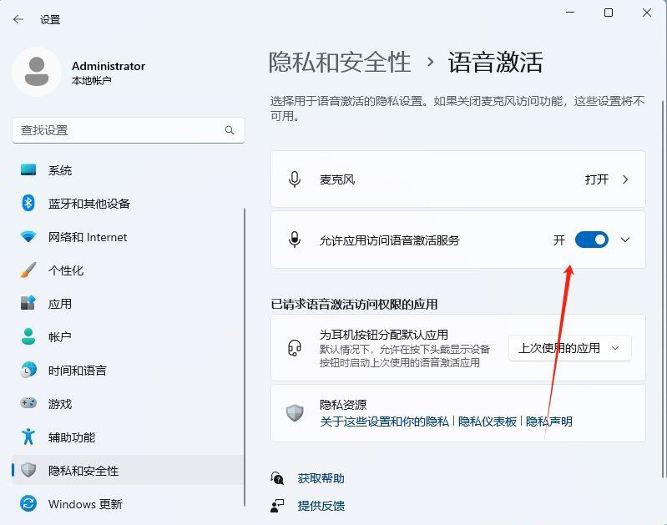Open the 上次使用的应用 dropdown
The image size is (667, 525).
[569, 348]
